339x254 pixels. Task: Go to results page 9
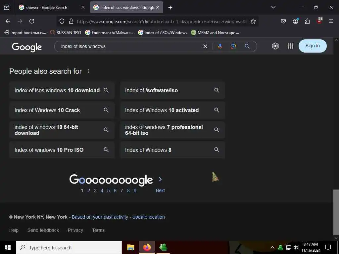[135, 190]
